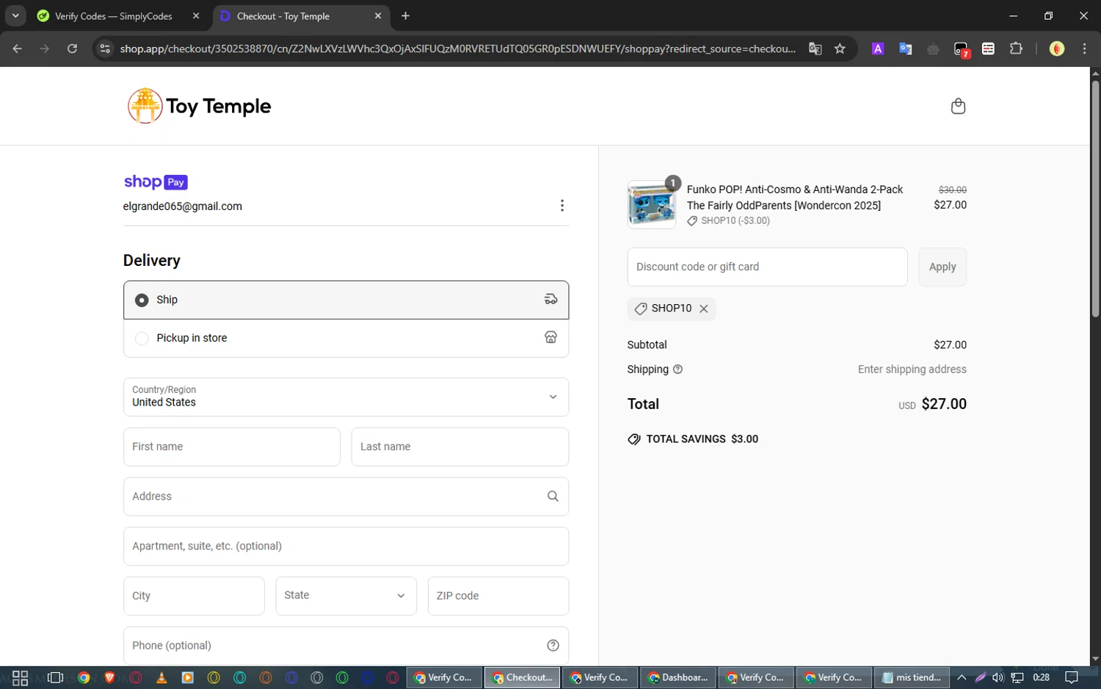Click the shipping question mark help icon
Image resolution: width=1101 pixels, height=689 pixels.
[x=677, y=369]
